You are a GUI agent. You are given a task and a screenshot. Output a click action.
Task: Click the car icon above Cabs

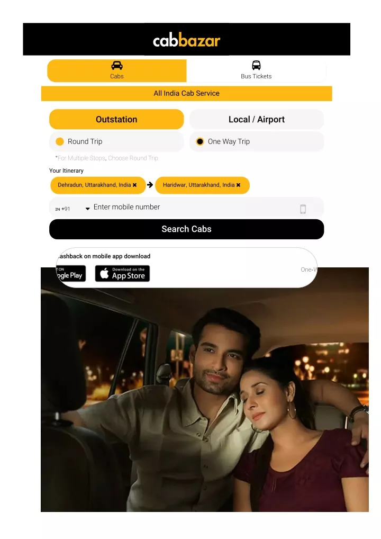point(117,65)
